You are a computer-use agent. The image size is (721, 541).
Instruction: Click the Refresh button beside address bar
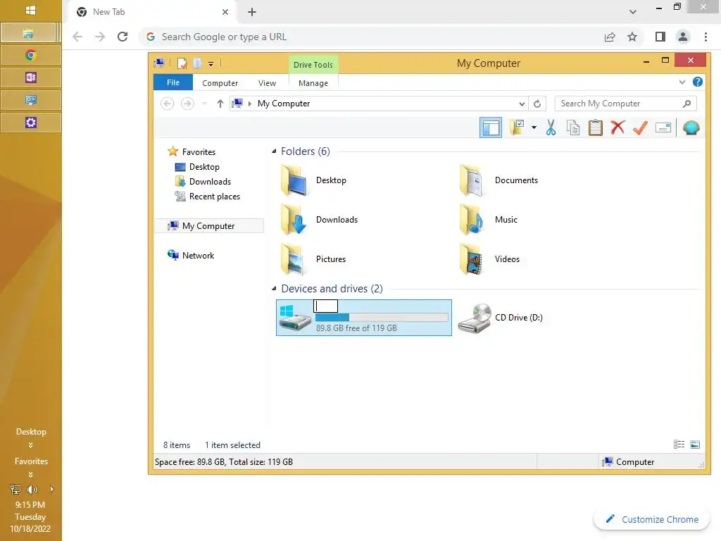pos(537,104)
